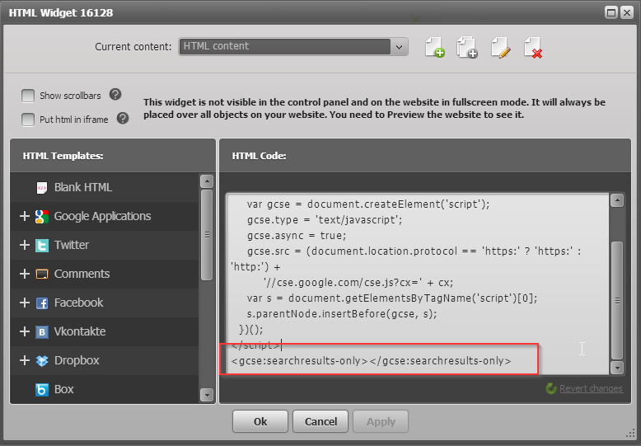Enable the Show scrollbars checkbox
This screenshot has width=641, height=446.
click(x=28, y=96)
